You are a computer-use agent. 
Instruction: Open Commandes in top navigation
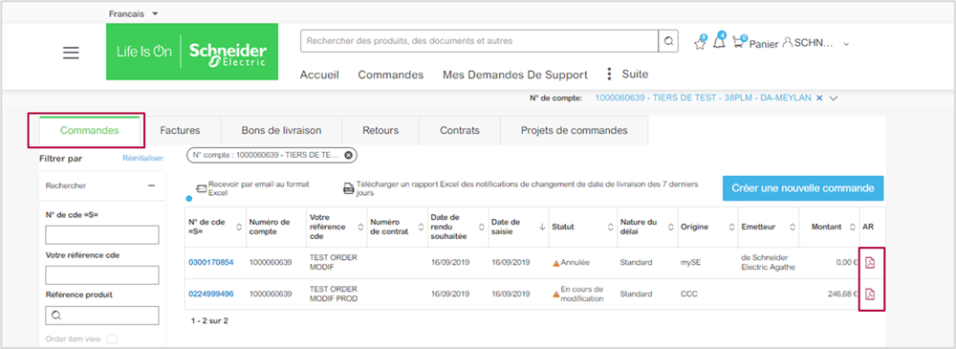[391, 75]
